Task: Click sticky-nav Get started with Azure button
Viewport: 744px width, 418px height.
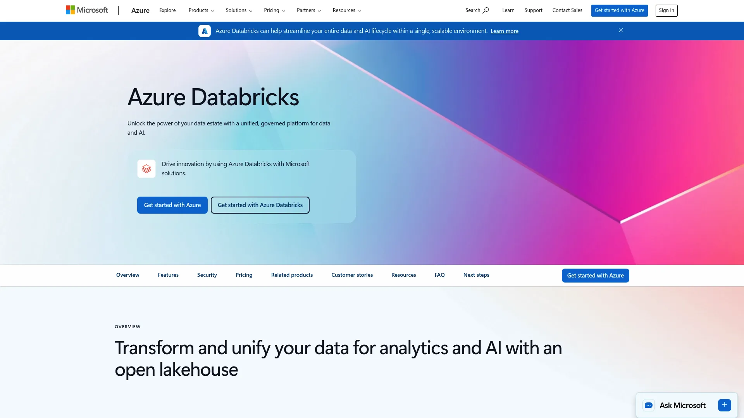Action: 596,276
